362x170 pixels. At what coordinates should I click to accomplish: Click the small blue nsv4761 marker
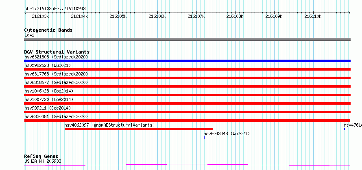click(x=345, y=129)
